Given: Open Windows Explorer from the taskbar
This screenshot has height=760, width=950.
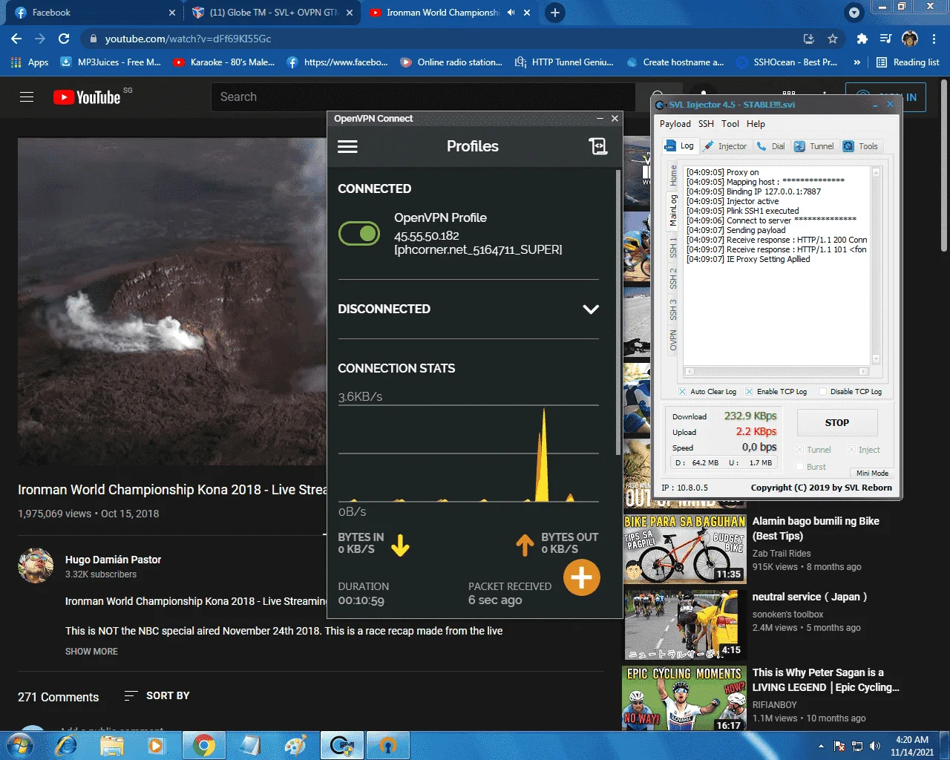Looking at the screenshot, I should coord(111,745).
